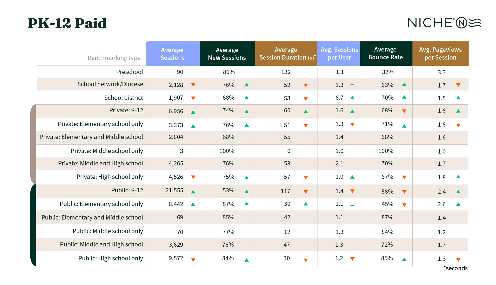Click the up arrow next to School network/Diocese 76%
The width and height of the screenshot is (496, 285).
pyautogui.click(x=247, y=85)
